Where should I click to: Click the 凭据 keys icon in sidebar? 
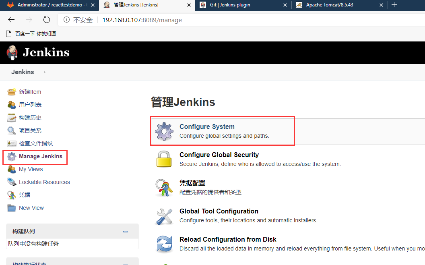coord(11,195)
